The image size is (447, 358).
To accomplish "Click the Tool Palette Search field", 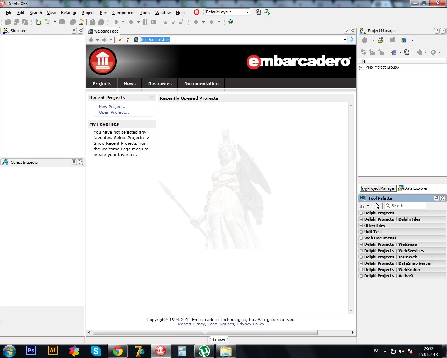I will [x=405, y=206].
